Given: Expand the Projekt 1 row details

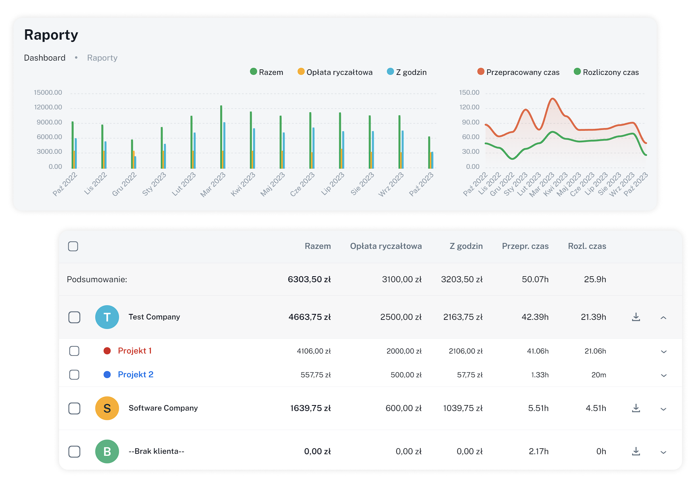Looking at the screenshot, I should coord(663,352).
